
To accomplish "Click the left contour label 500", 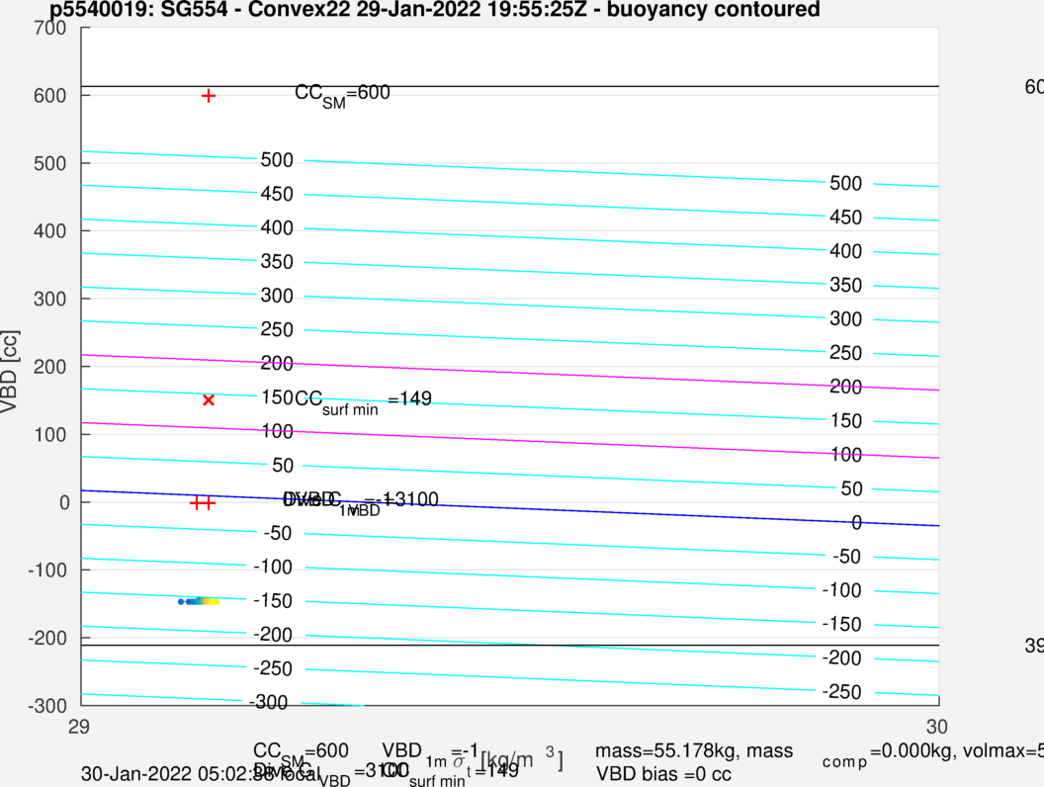I will tap(277, 160).
